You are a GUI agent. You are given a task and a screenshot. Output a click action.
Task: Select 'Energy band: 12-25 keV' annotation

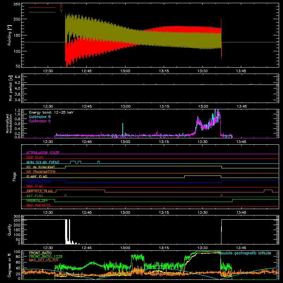51,112
